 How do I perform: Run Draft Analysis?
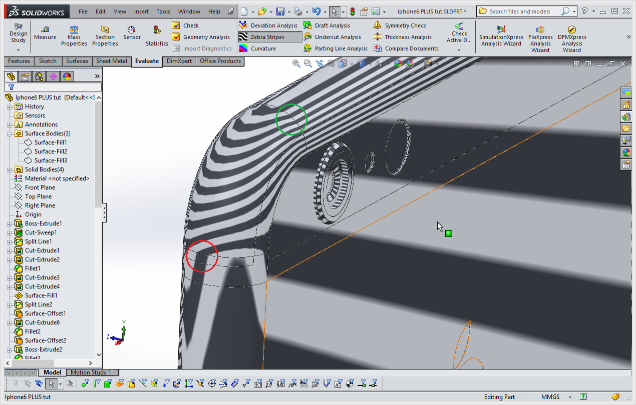pyautogui.click(x=327, y=25)
